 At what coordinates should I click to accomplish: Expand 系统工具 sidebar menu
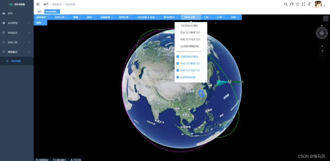coord(17,42)
